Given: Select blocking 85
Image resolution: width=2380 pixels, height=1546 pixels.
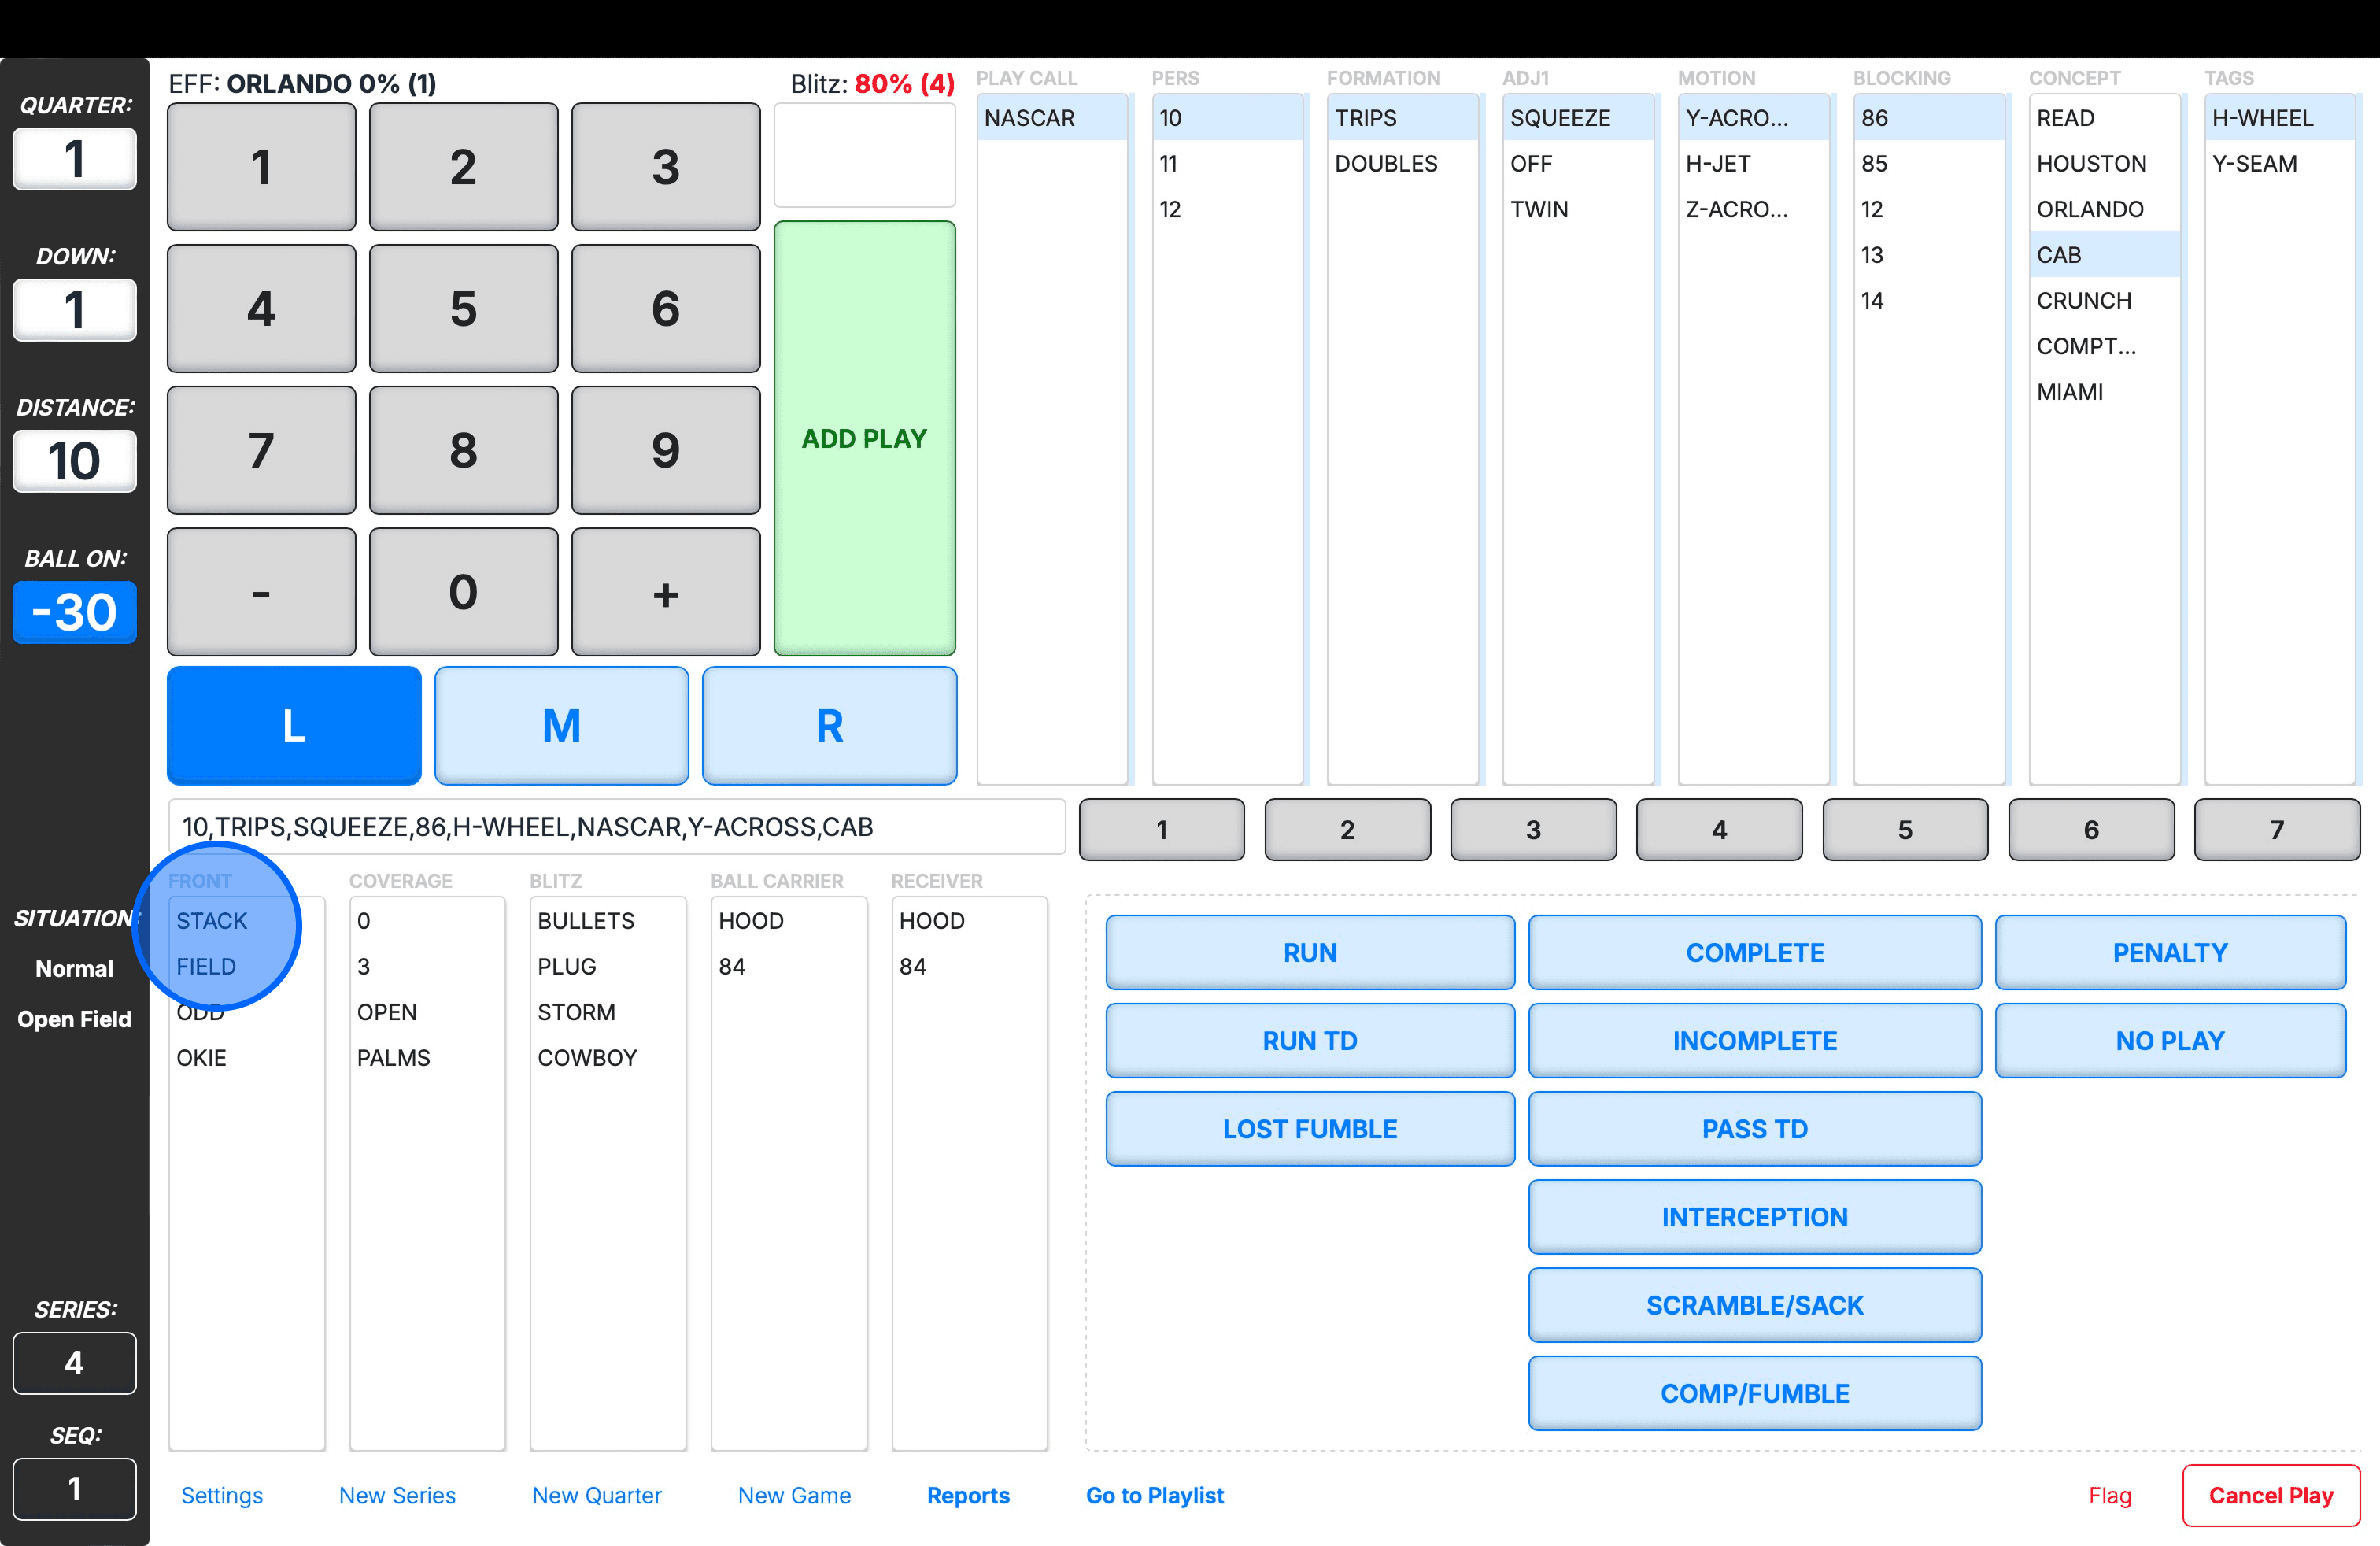Looking at the screenshot, I should point(1929,164).
